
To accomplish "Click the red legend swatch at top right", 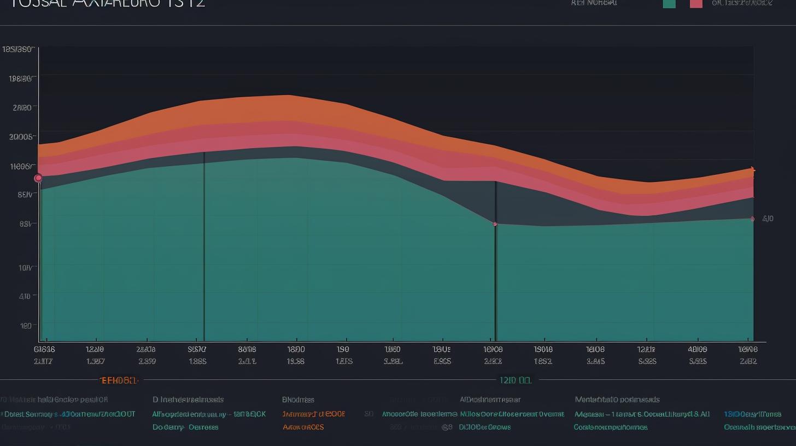I will (696, 3).
